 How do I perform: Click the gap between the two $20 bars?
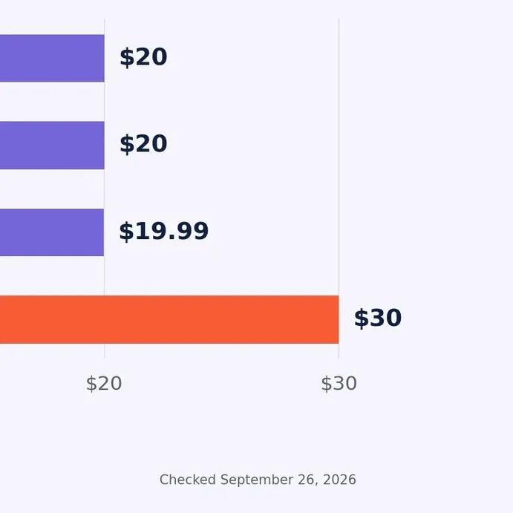[52, 102]
